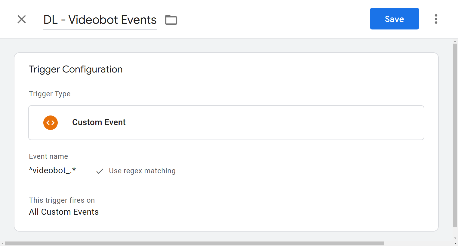Screen dimensions: 458x246
Task: Save the DL - Videobot Events trigger
Action: point(394,19)
